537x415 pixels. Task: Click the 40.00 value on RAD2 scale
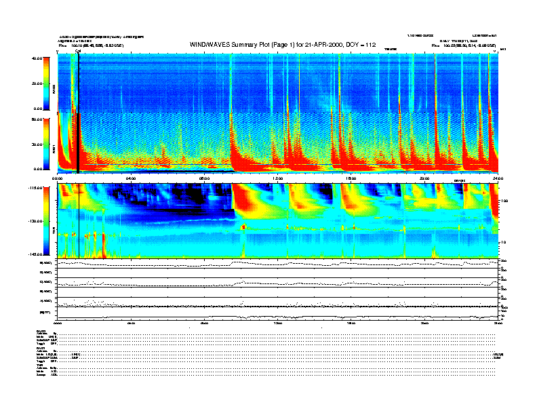[37, 58]
